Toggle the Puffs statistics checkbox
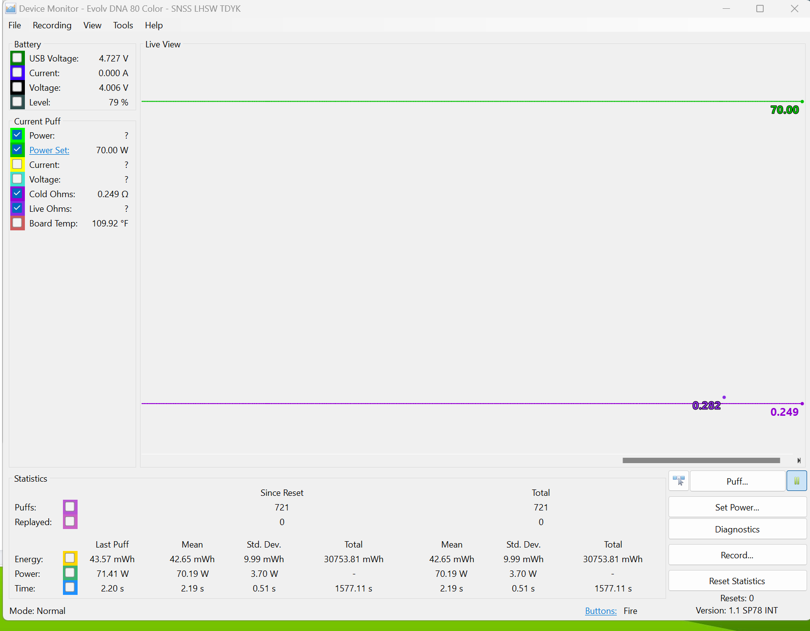This screenshot has width=810, height=631. (x=70, y=507)
